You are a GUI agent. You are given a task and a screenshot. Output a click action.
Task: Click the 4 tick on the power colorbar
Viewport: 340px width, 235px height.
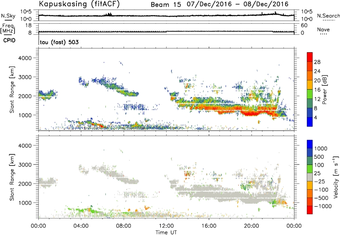pyautogui.click(x=316, y=117)
